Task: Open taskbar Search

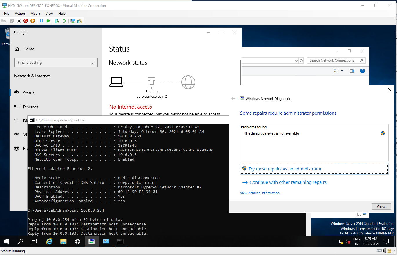Action: 21,241
